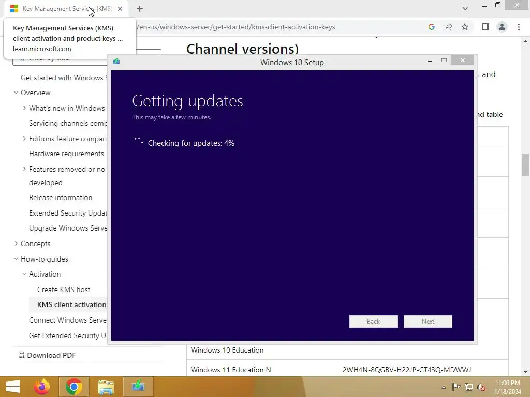This screenshot has width=530, height=397.
Task: Open the network tray icon
Action: point(469,387)
